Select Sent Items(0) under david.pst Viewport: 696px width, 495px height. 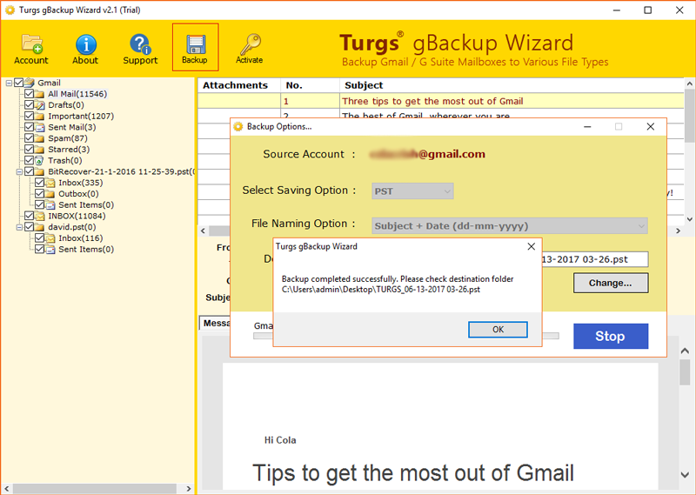point(86,249)
